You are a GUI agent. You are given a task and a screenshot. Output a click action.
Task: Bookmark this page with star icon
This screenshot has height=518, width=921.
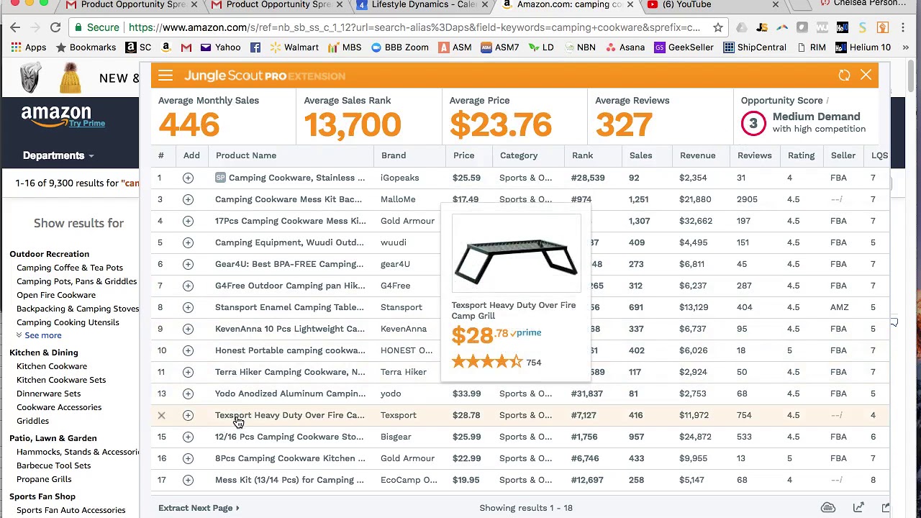point(717,27)
